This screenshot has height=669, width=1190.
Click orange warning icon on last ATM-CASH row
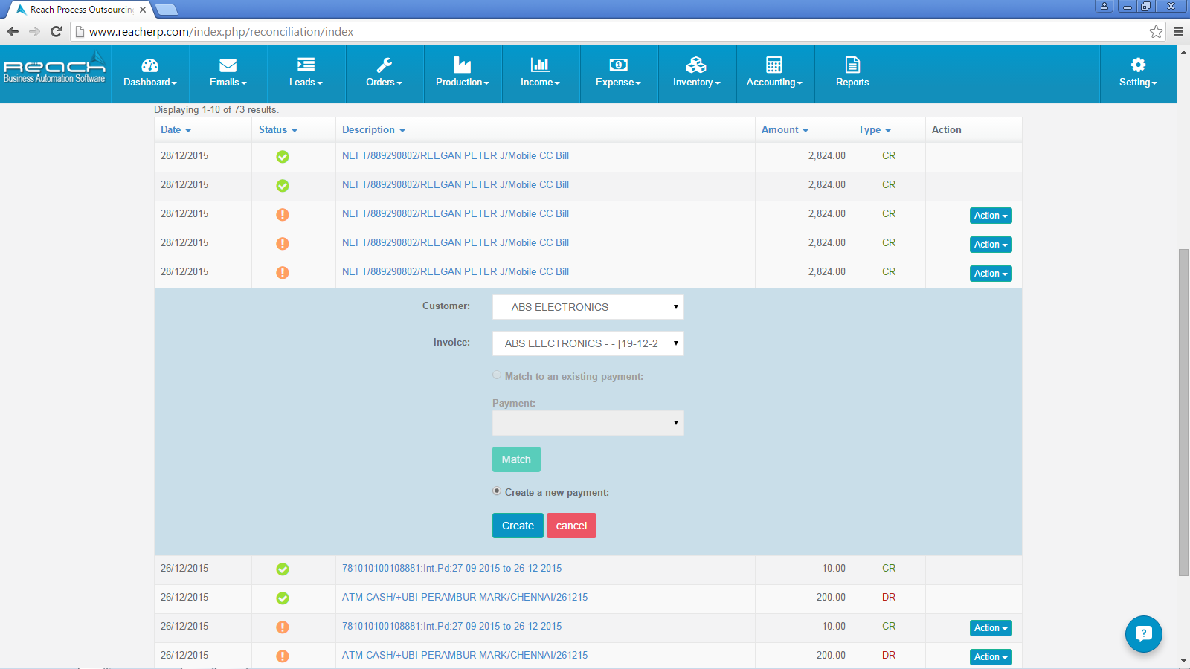[x=283, y=656]
